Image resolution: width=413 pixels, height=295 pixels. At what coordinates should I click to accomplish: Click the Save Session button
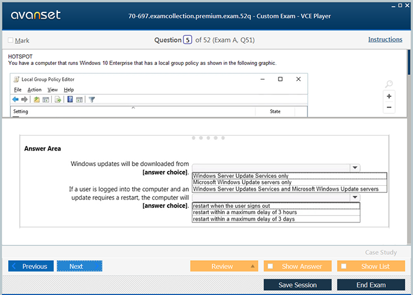coord(297,285)
